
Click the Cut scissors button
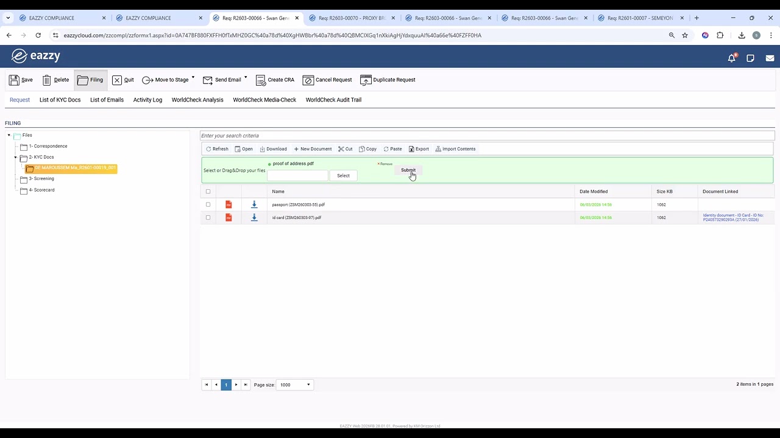click(x=346, y=149)
